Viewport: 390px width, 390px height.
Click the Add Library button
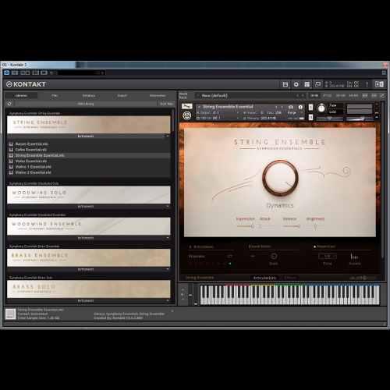86,104
